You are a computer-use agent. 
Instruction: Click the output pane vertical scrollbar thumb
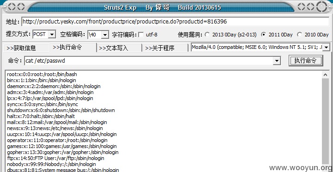(x=325, y=121)
